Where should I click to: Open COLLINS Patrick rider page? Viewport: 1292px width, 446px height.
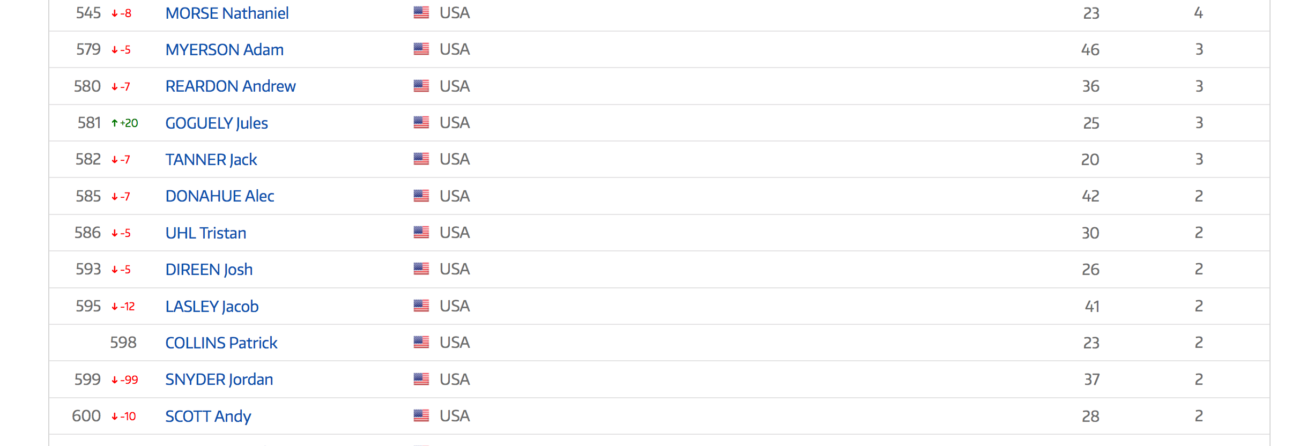(x=221, y=343)
